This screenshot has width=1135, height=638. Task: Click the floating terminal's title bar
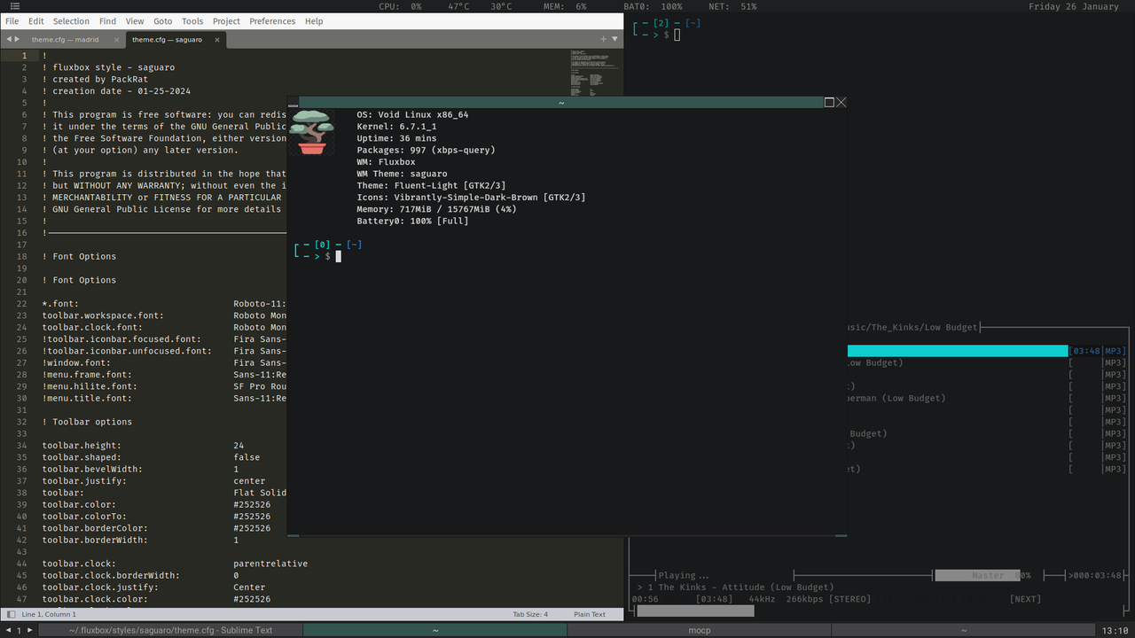[560, 103]
